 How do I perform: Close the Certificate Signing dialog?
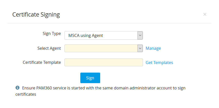coord(205,14)
